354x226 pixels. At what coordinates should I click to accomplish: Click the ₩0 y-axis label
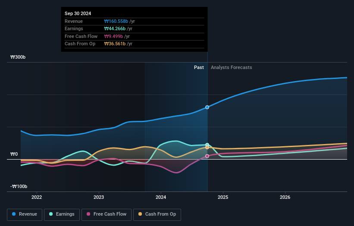(x=14, y=154)
